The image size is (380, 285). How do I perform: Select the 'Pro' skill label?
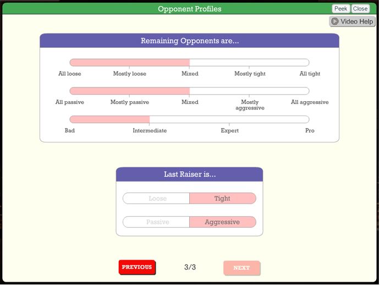point(310,130)
